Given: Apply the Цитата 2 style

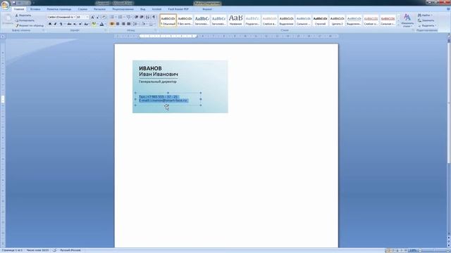Looking at the screenshot, I should pyautogui.click(x=337, y=20).
